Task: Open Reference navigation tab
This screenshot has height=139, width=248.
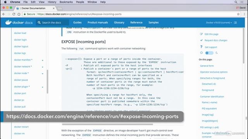Action: click(x=136, y=22)
